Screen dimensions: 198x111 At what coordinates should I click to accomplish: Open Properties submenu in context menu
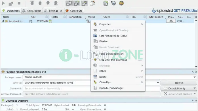click(118, 24)
